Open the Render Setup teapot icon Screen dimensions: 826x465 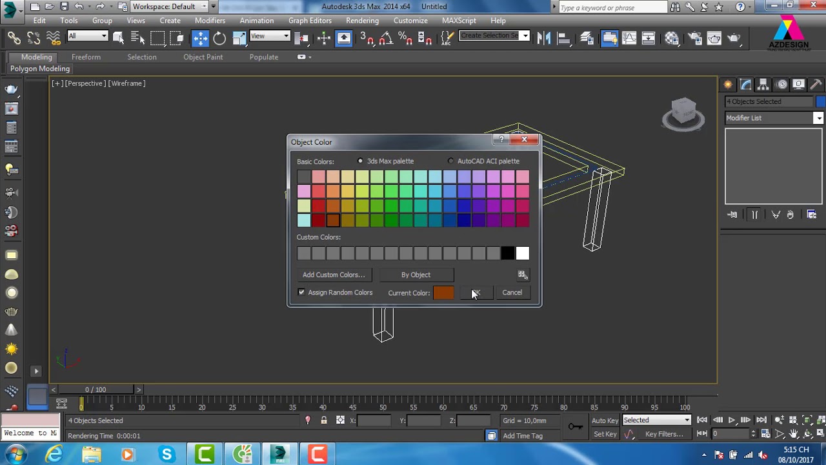(x=694, y=38)
